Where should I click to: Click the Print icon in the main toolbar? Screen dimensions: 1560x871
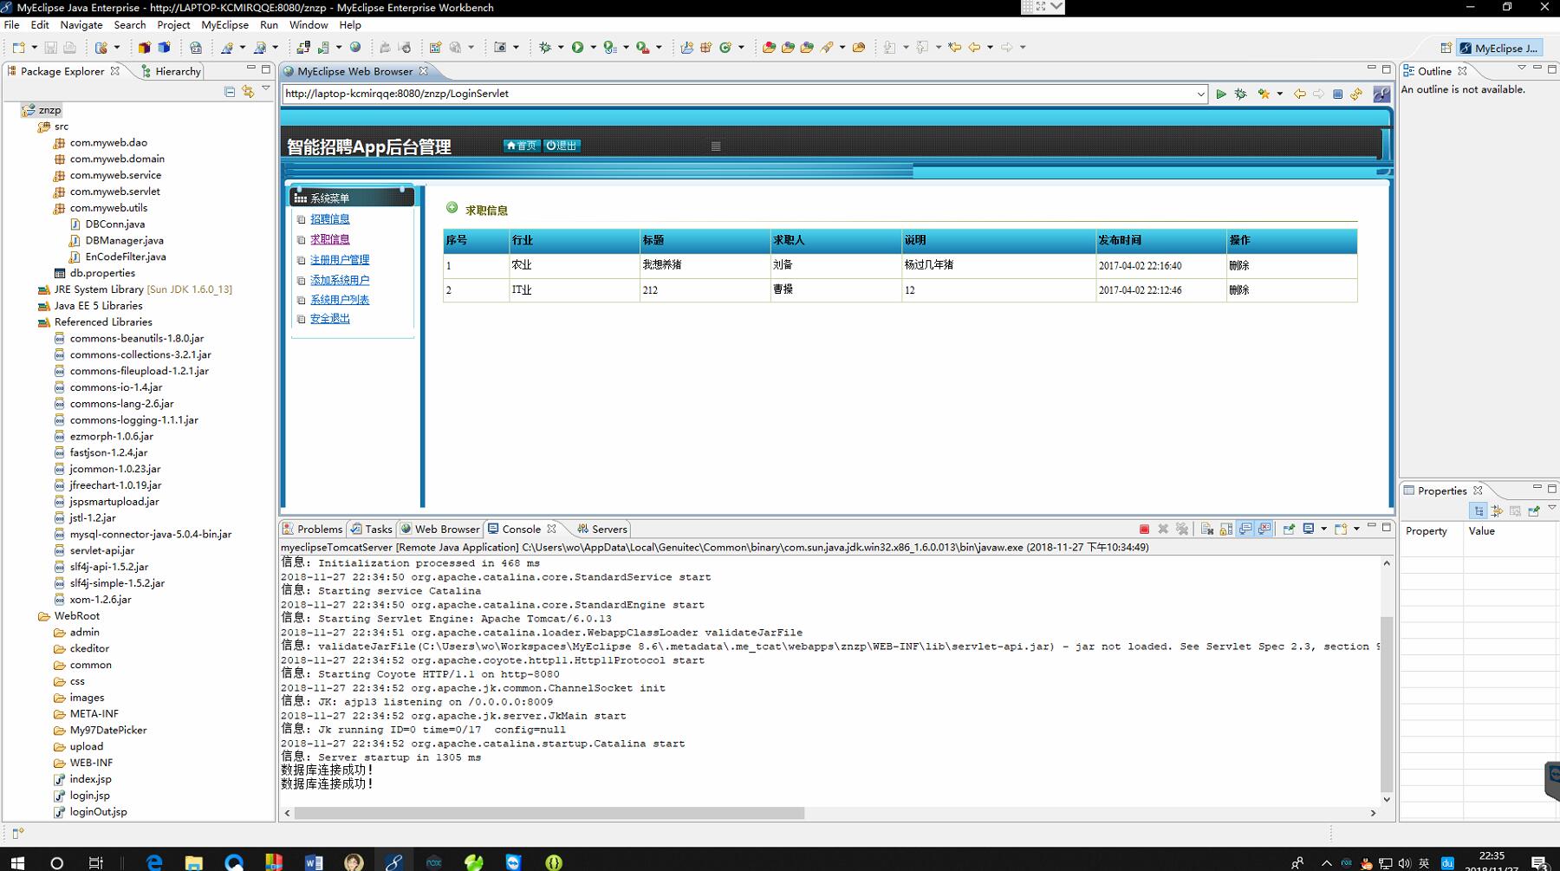tap(69, 48)
